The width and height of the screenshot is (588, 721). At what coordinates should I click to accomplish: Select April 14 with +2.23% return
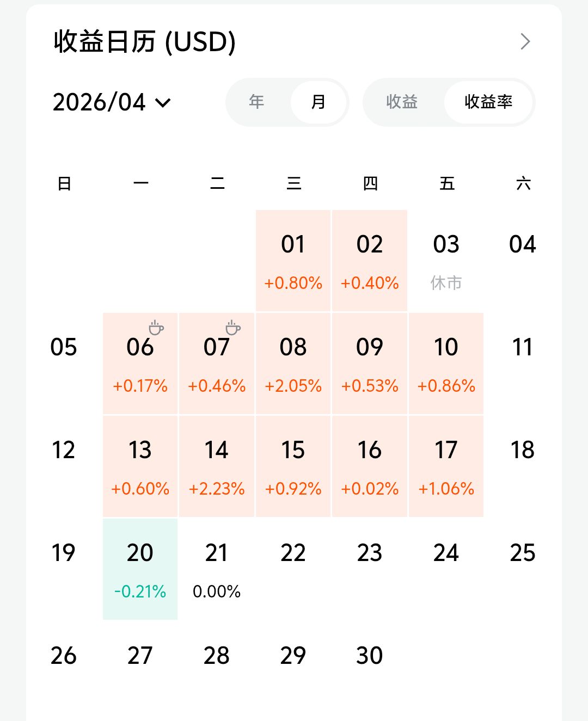tap(217, 466)
